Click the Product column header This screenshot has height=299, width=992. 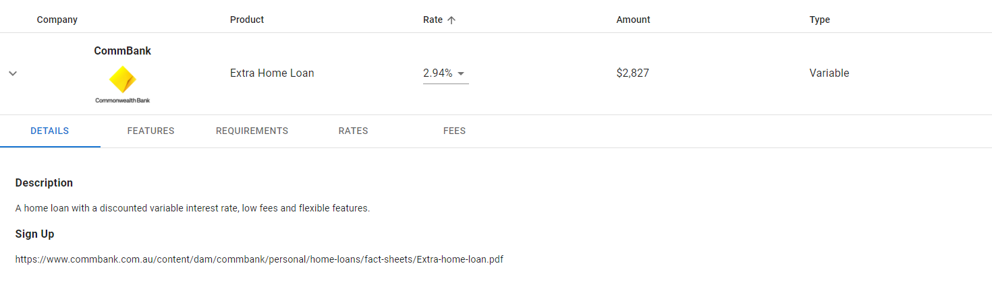coord(247,20)
